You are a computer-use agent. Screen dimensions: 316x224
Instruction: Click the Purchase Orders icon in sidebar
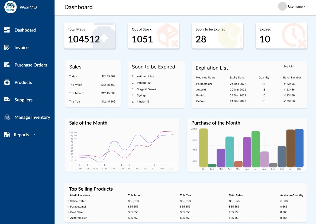(x=7, y=65)
